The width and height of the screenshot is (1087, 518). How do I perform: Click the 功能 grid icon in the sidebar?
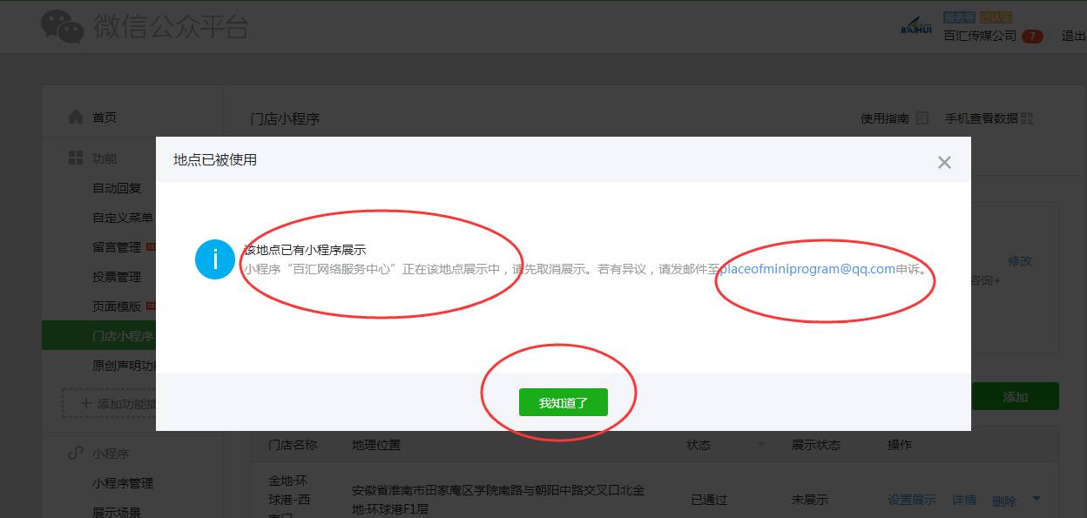(76, 158)
